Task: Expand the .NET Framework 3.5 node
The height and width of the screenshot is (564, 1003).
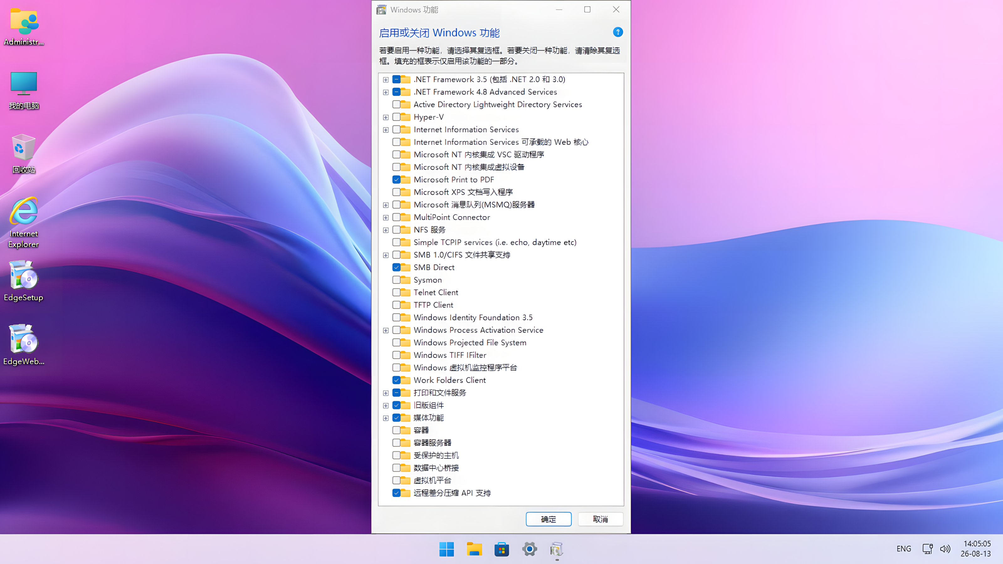Action: (386, 80)
